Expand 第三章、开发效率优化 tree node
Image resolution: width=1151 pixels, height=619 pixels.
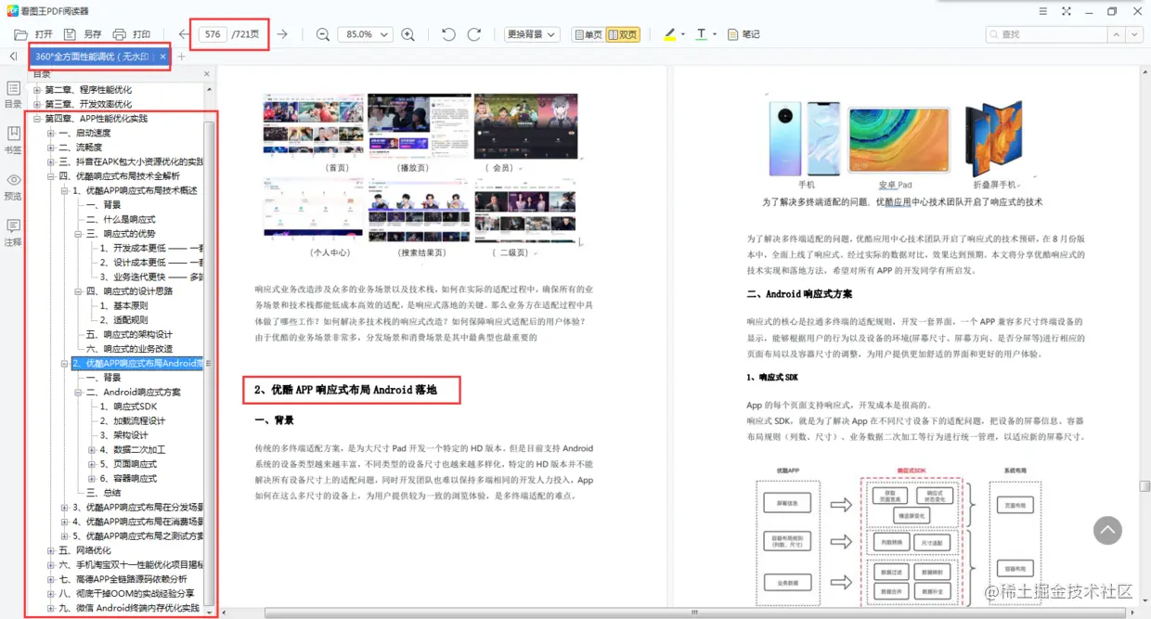pos(37,104)
